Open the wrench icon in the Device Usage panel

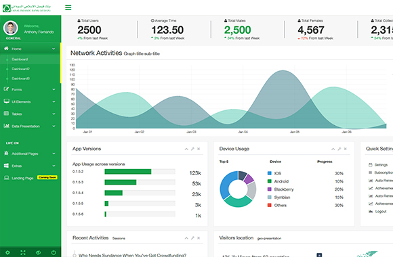339,149
